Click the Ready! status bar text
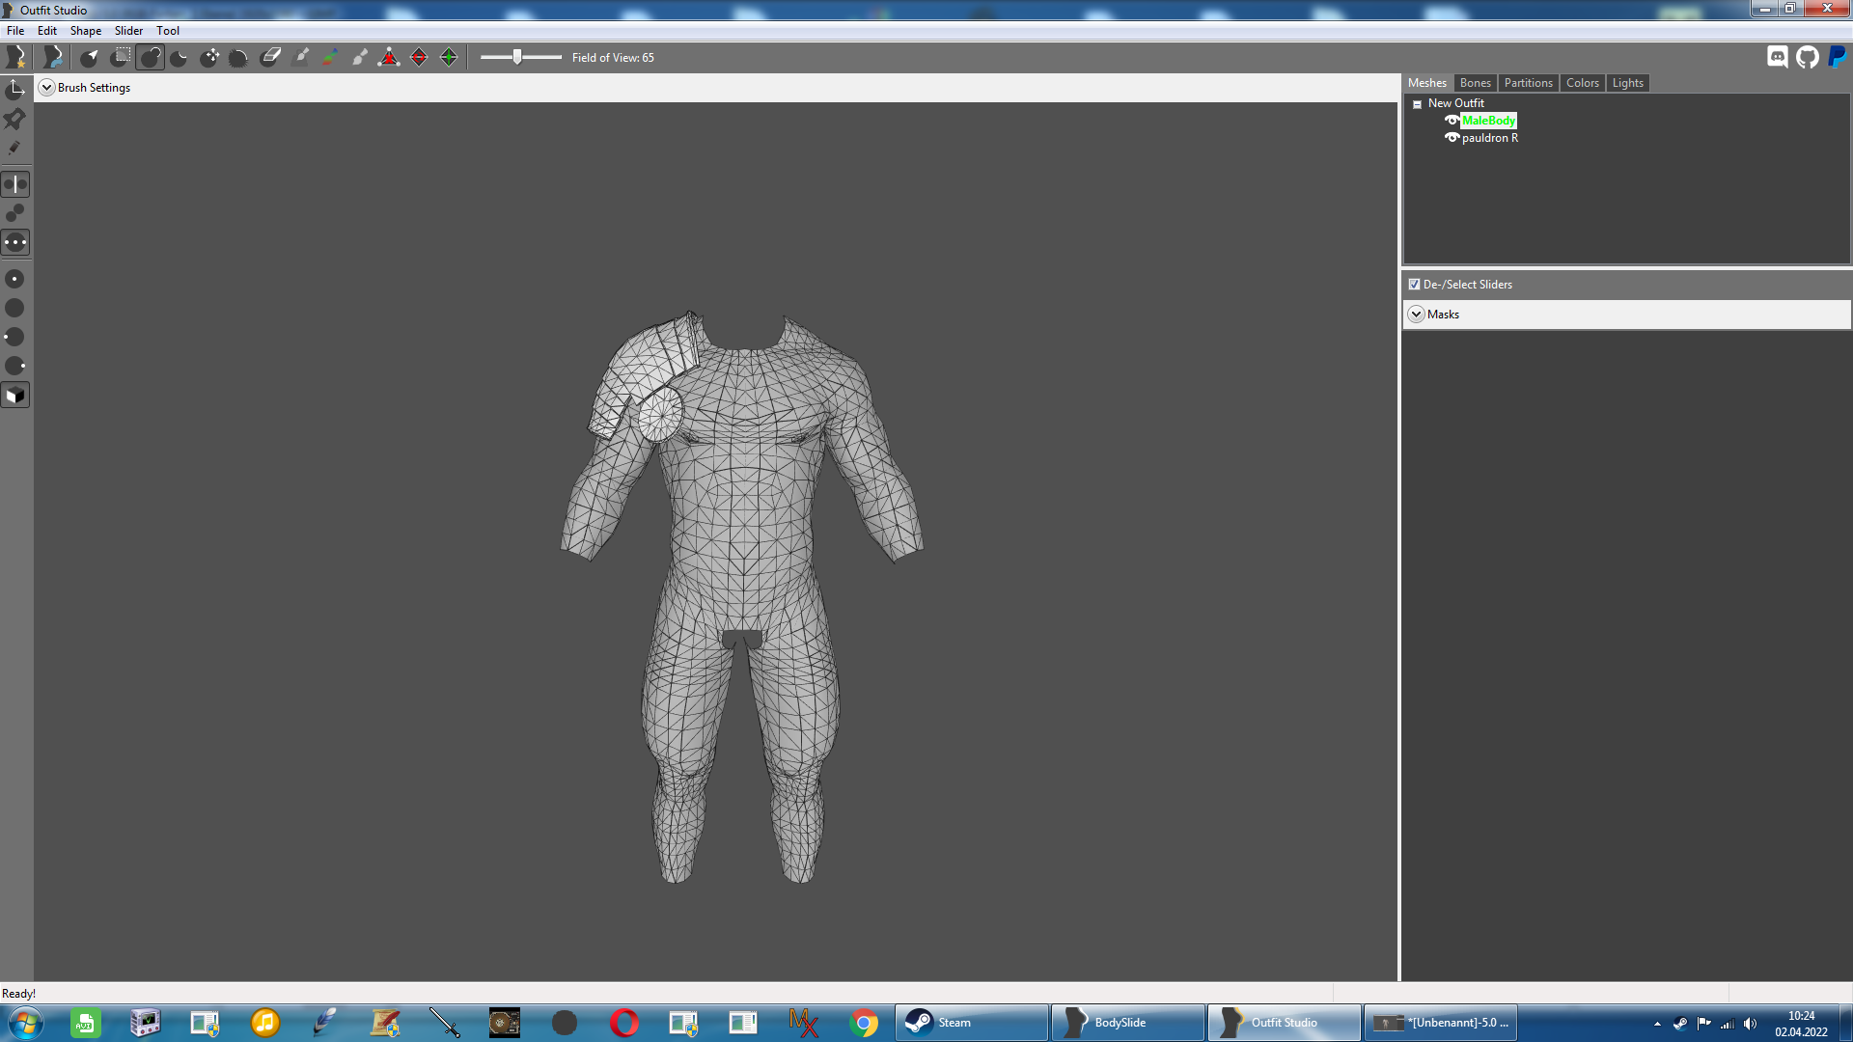Viewport: 1853px width, 1042px height. [19, 994]
